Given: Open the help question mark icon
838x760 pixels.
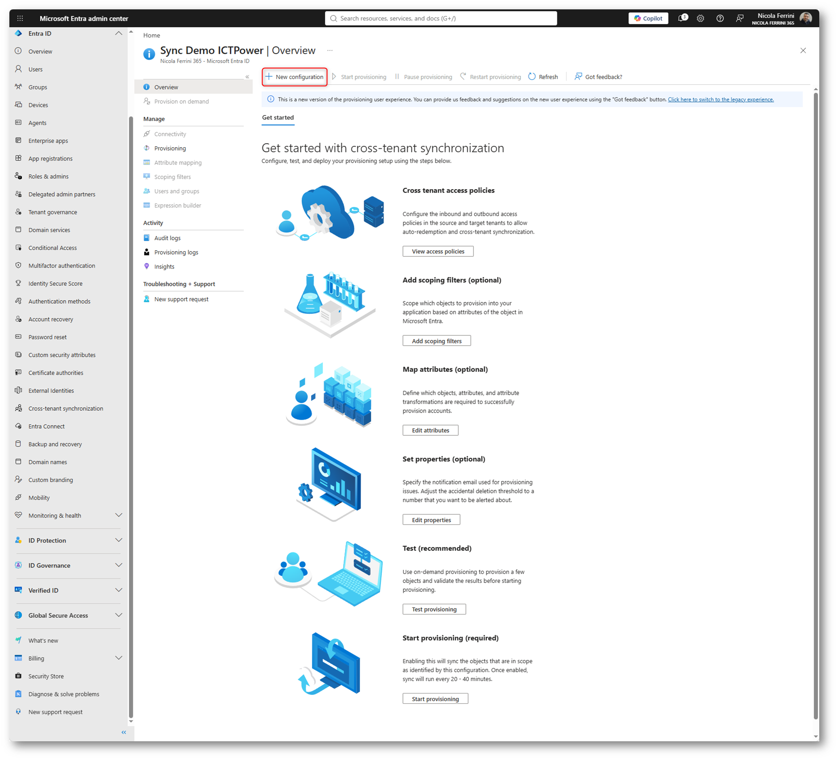Looking at the screenshot, I should coord(720,18).
